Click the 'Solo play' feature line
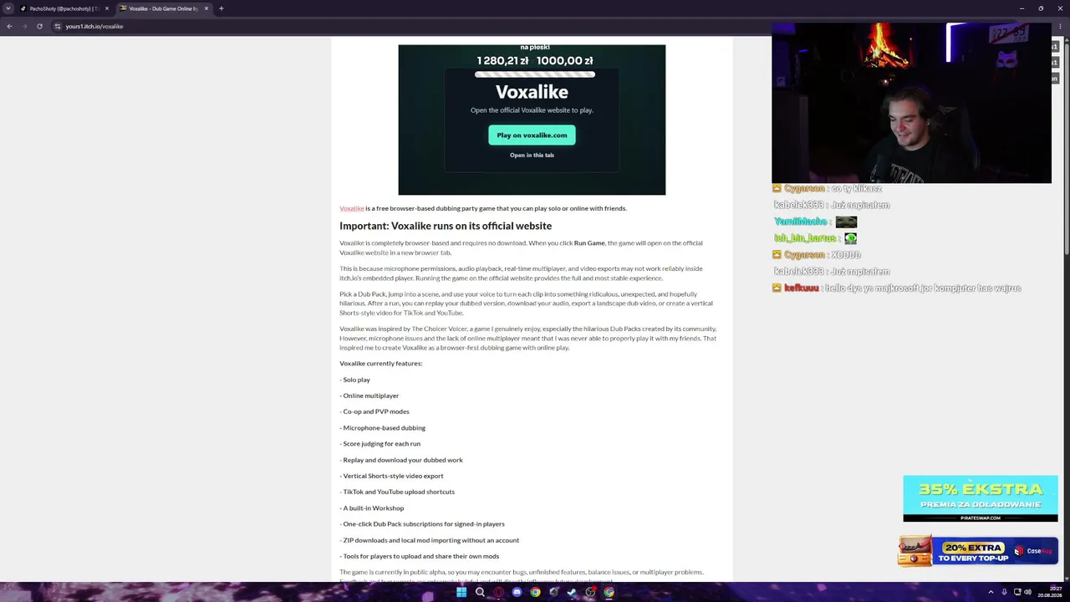 [354, 380]
